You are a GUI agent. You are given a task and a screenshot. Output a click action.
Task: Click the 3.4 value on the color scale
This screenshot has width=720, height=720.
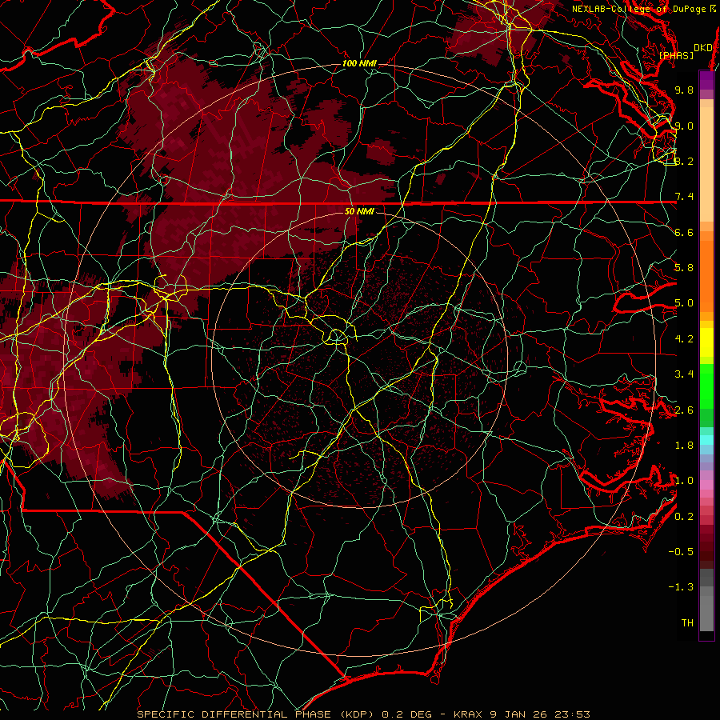pos(684,374)
